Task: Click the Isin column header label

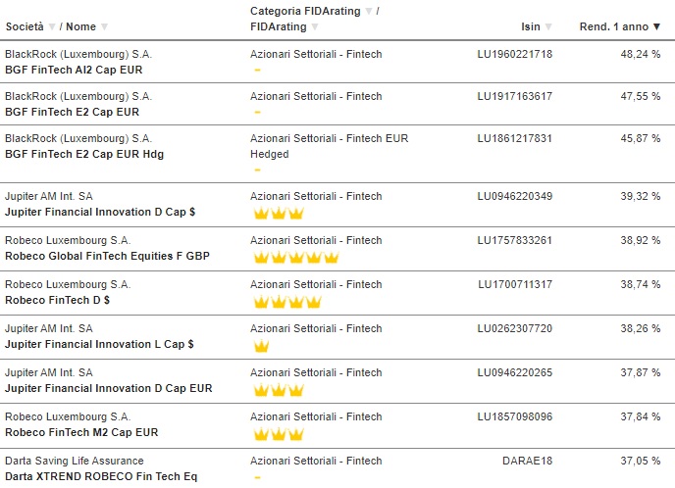Action: 531,26
